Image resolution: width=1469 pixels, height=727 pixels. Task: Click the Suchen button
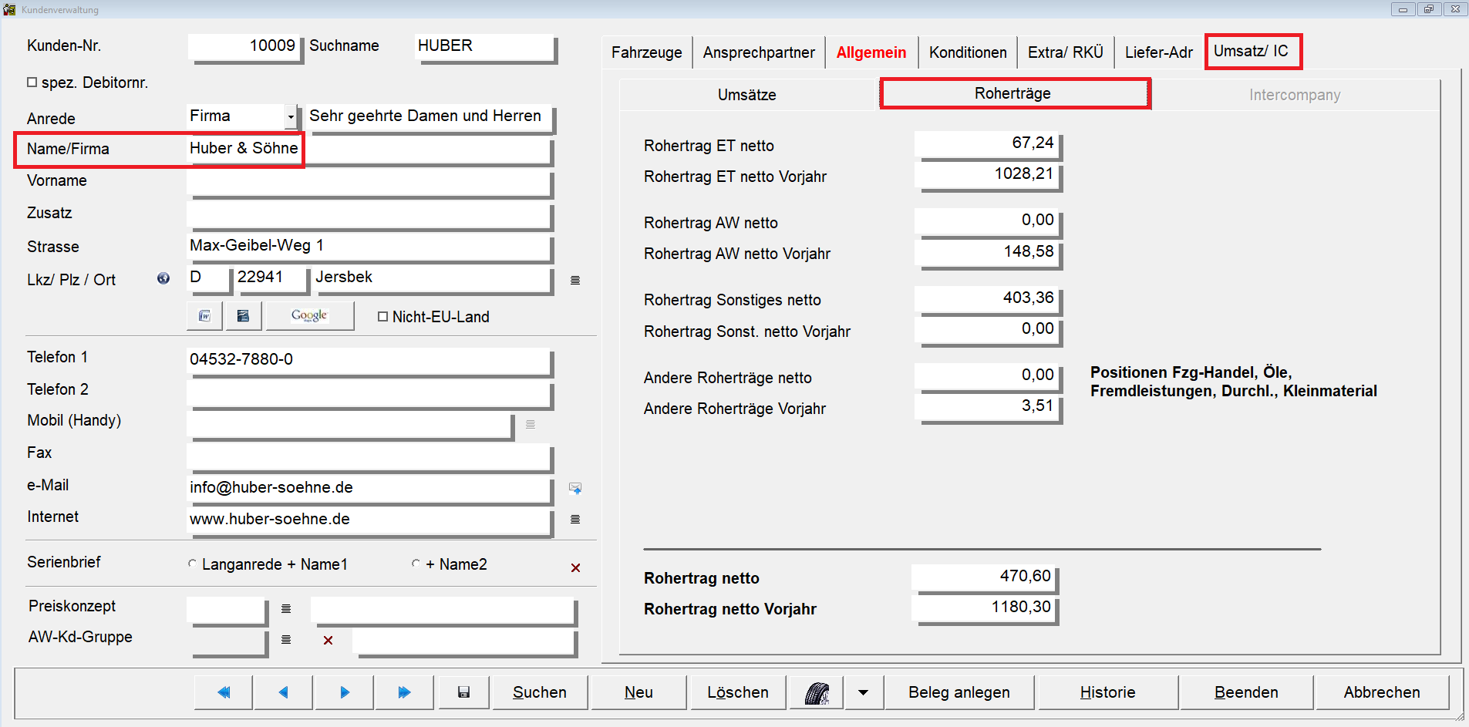[540, 692]
